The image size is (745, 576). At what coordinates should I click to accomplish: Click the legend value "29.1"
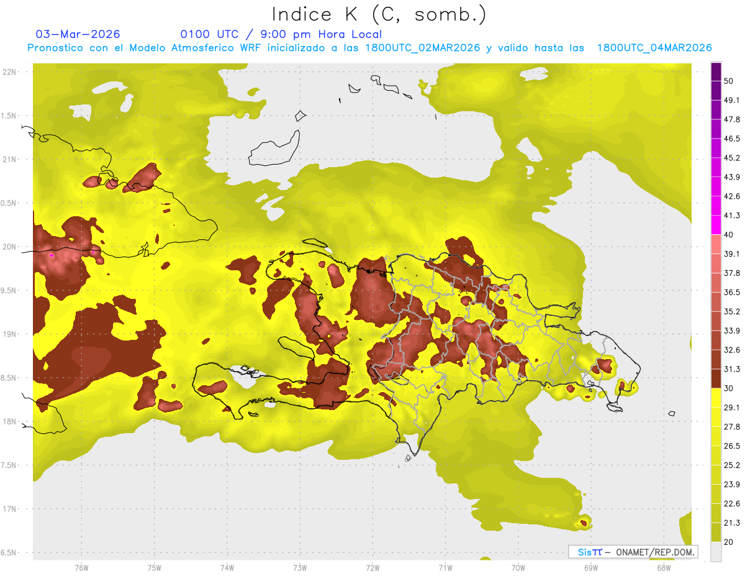(732, 407)
